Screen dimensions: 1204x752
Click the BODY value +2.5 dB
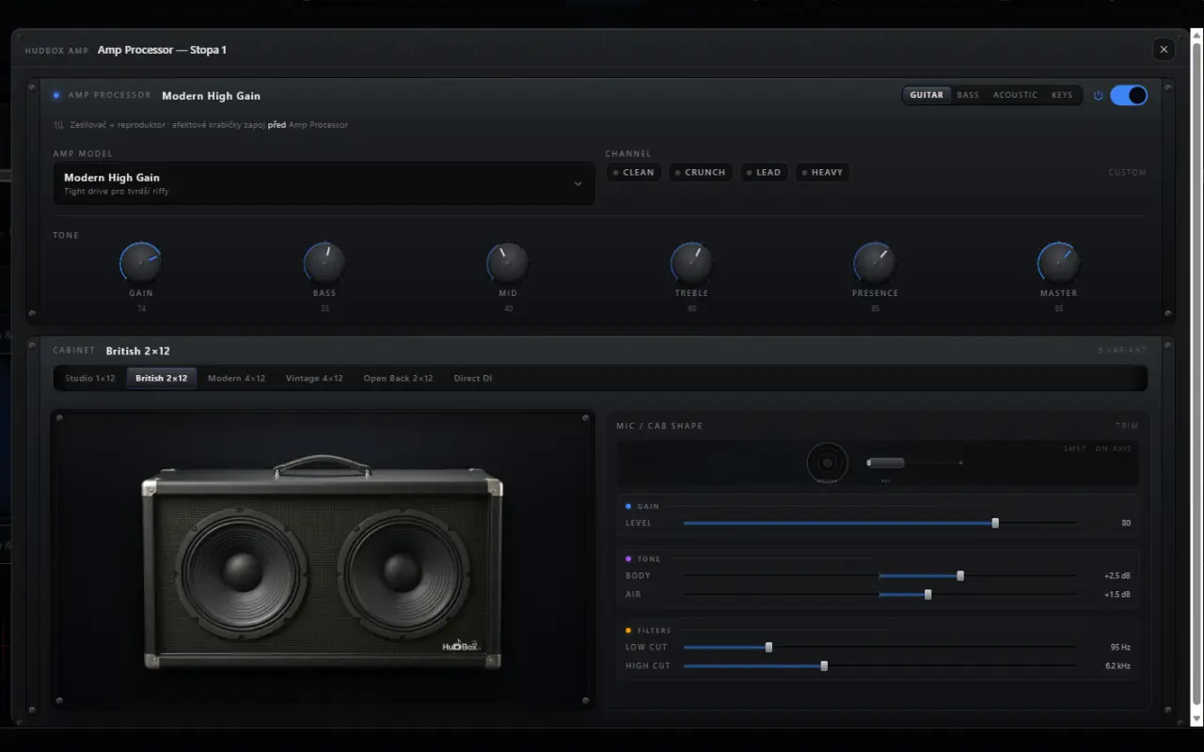[x=1117, y=575]
